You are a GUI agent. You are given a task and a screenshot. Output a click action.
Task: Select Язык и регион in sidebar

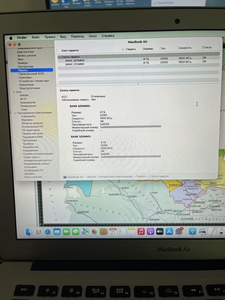33,177
